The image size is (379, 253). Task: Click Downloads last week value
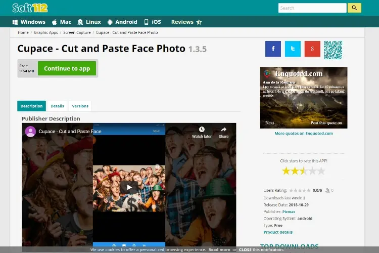point(304,198)
